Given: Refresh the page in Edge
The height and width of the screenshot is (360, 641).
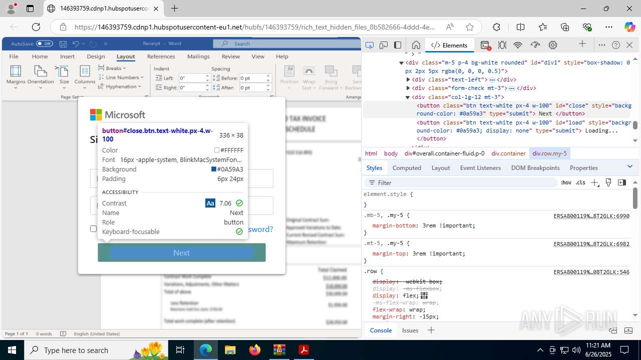Looking at the screenshot, I should pyautogui.click(x=36, y=27).
